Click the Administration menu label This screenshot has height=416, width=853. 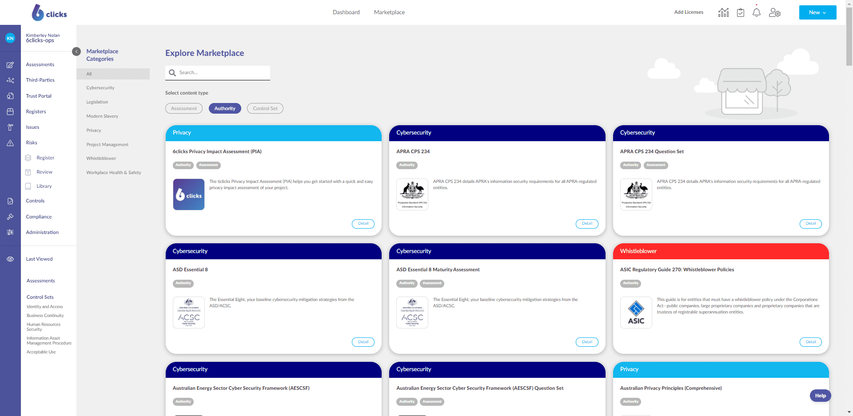click(x=42, y=233)
